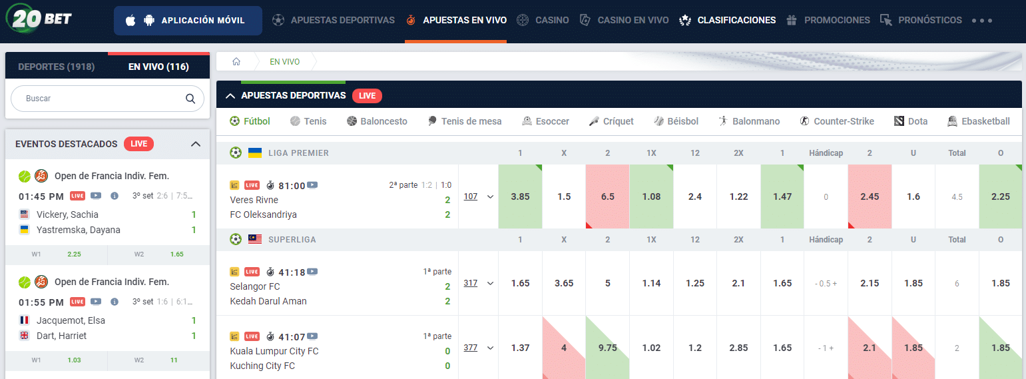This screenshot has height=379, width=1026.
Task: Select the 3.85 home win odds for Veres Rivne
Action: (x=520, y=196)
